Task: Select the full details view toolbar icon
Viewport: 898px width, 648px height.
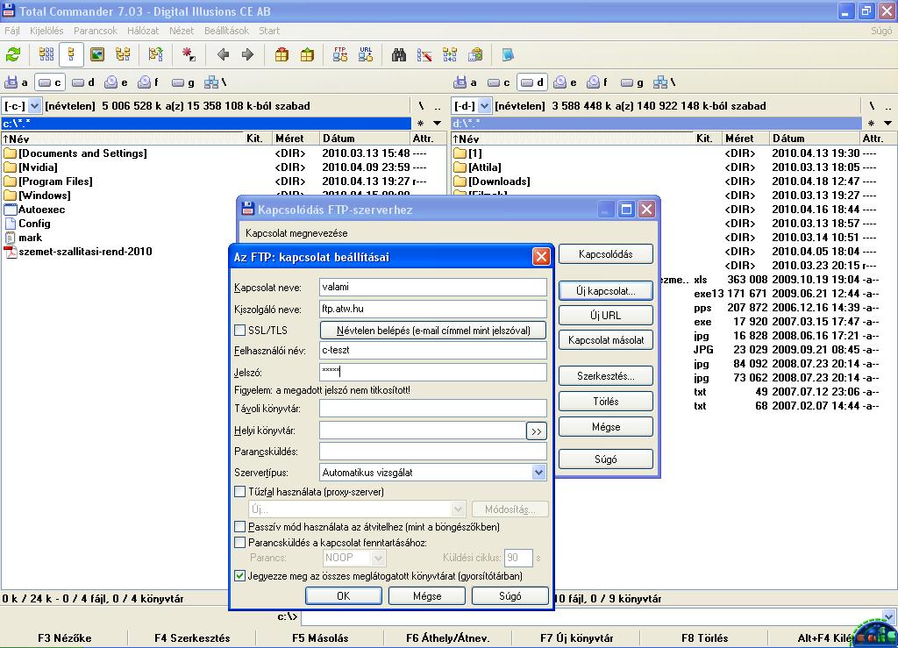Action: click(72, 55)
